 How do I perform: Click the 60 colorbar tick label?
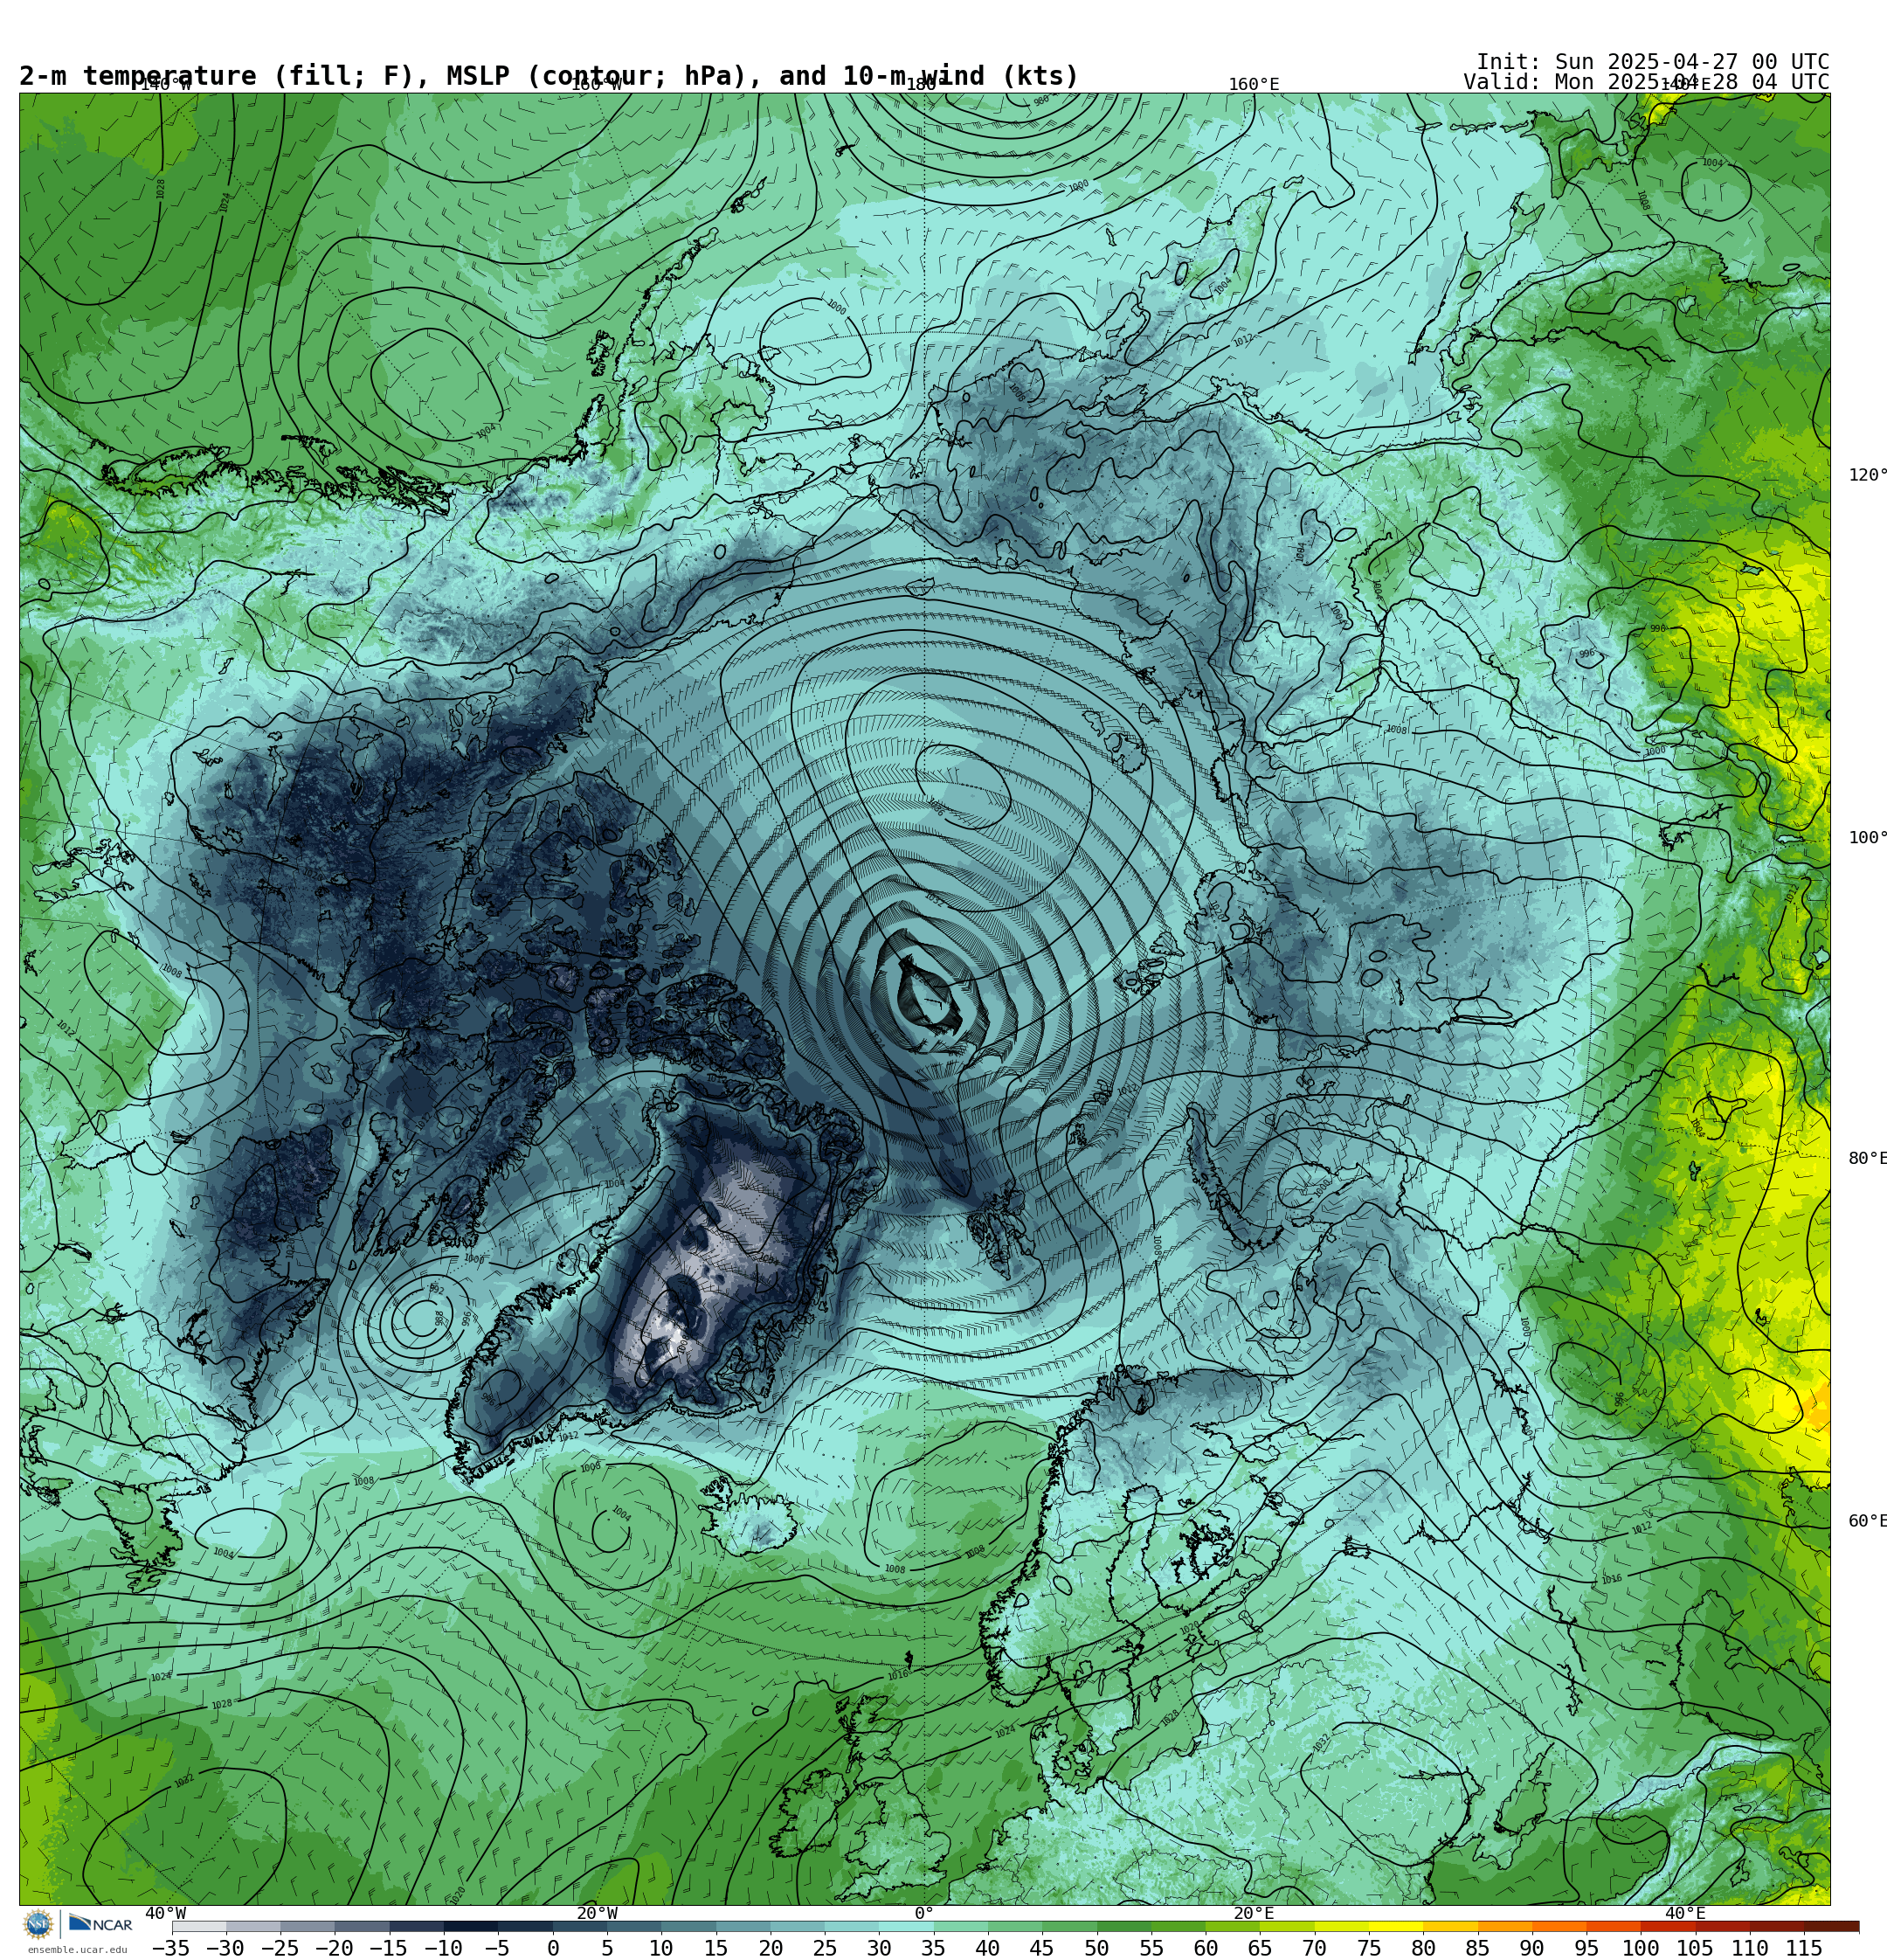pyautogui.click(x=1206, y=1948)
